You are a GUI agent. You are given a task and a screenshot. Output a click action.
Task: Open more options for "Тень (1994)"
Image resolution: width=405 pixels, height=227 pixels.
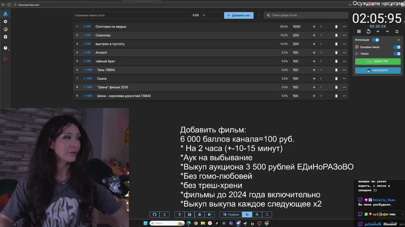click(x=344, y=70)
